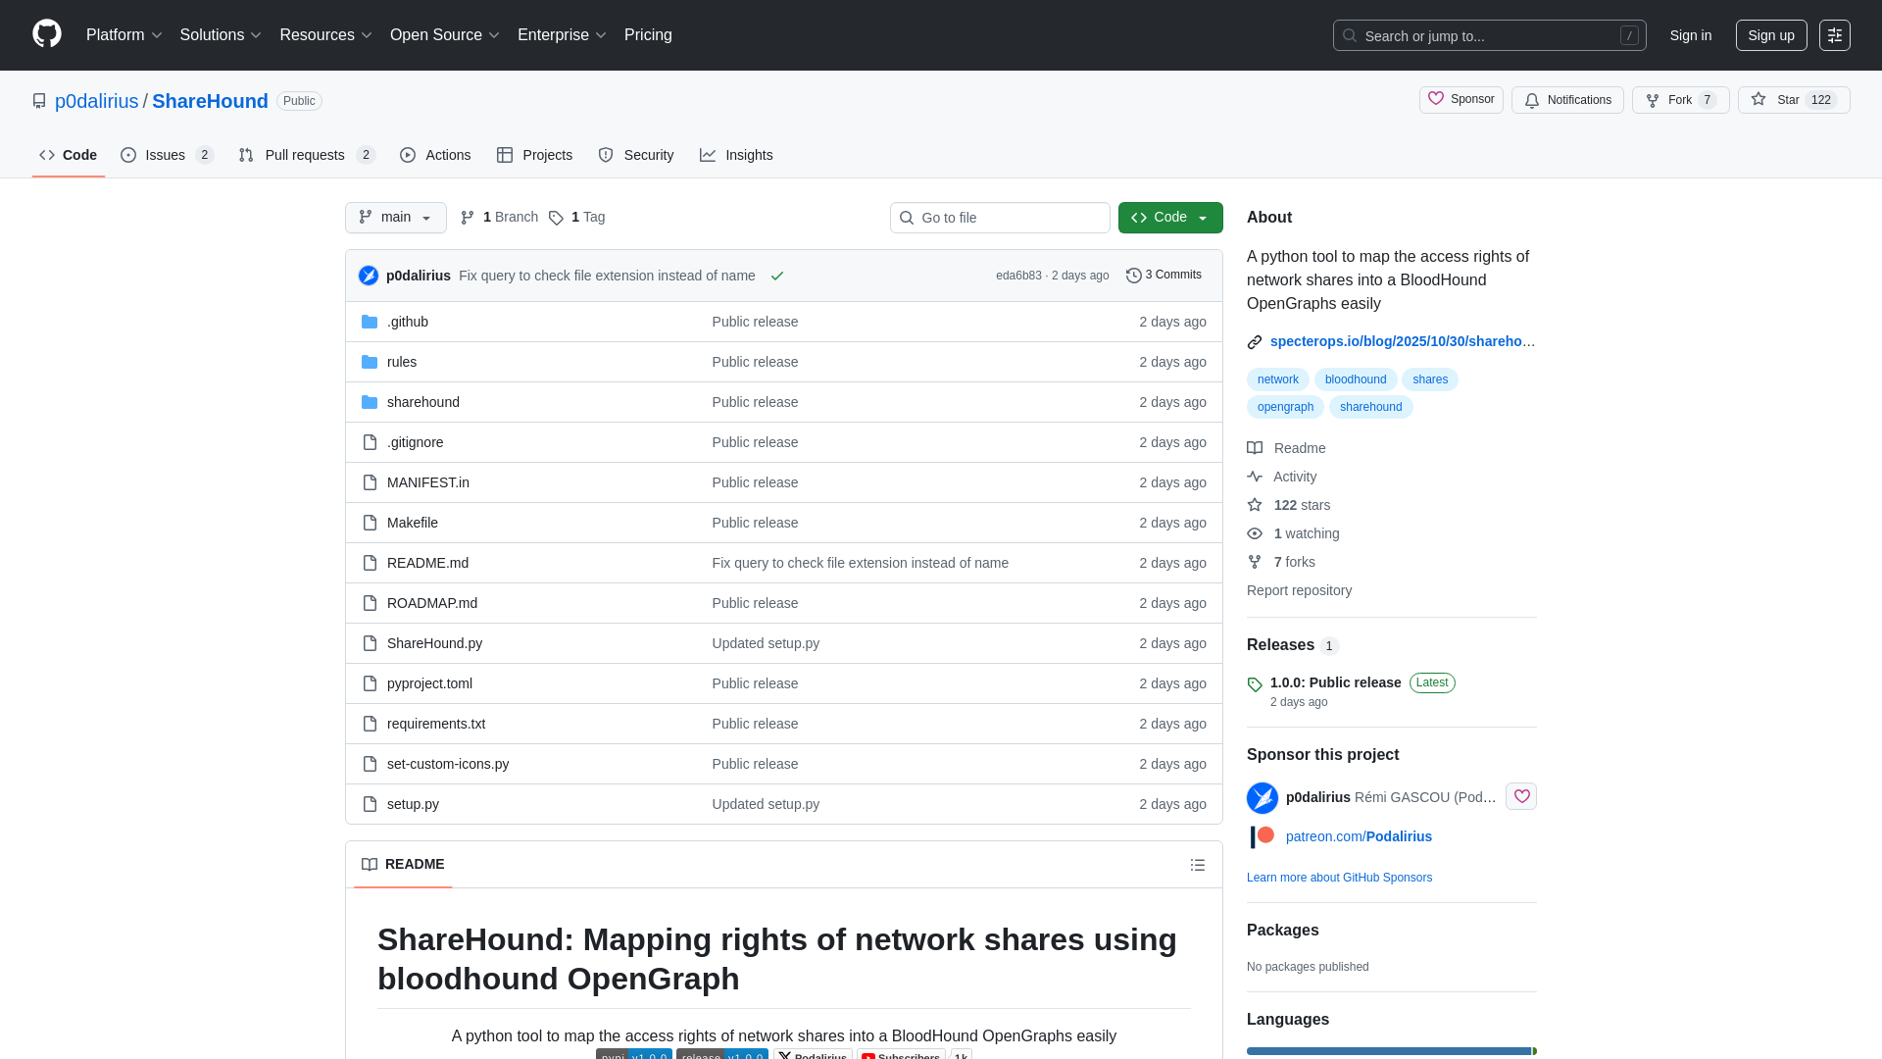The height and width of the screenshot is (1059, 1882).
Task: Click the copy-checkmark status icon on latest commit
Action: click(x=777, y=276)
